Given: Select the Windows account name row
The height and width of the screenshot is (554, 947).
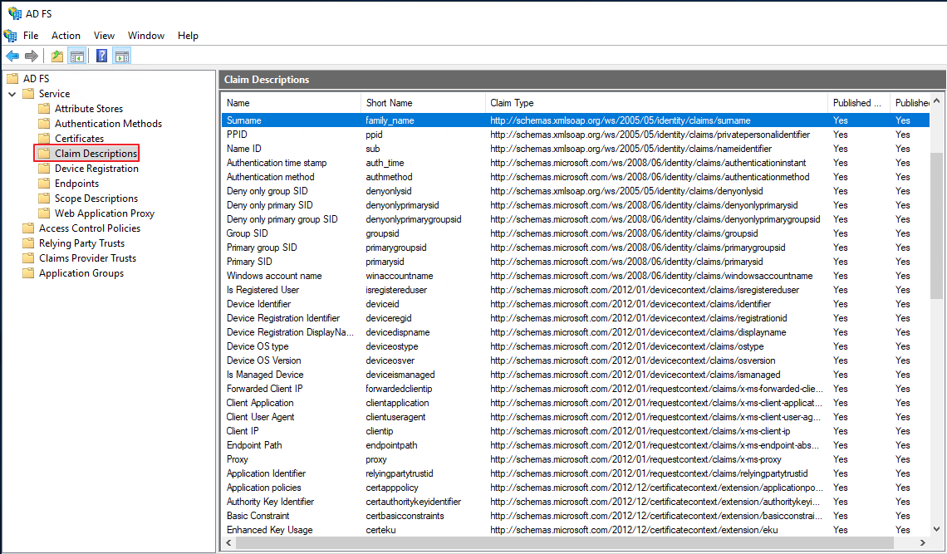Looking at the screenshot, I should (x=575, y=276).
